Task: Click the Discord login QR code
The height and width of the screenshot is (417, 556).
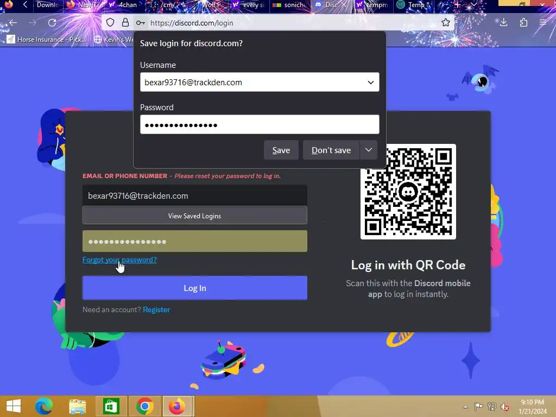Action: pos(408,192)
